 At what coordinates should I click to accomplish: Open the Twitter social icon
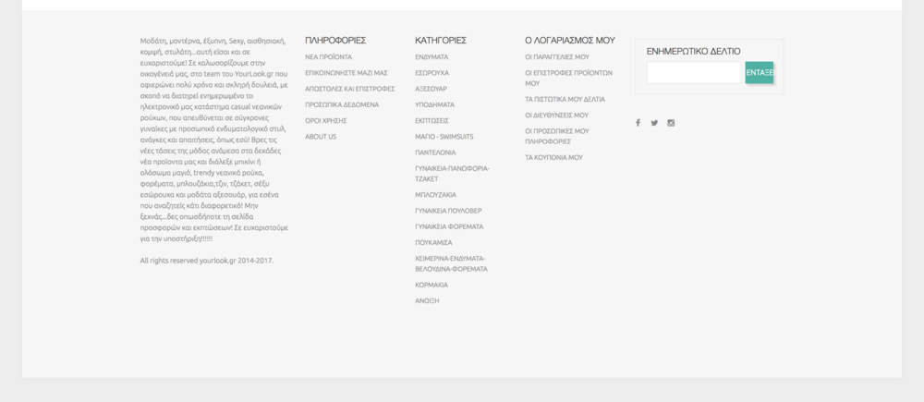(654, 123)
